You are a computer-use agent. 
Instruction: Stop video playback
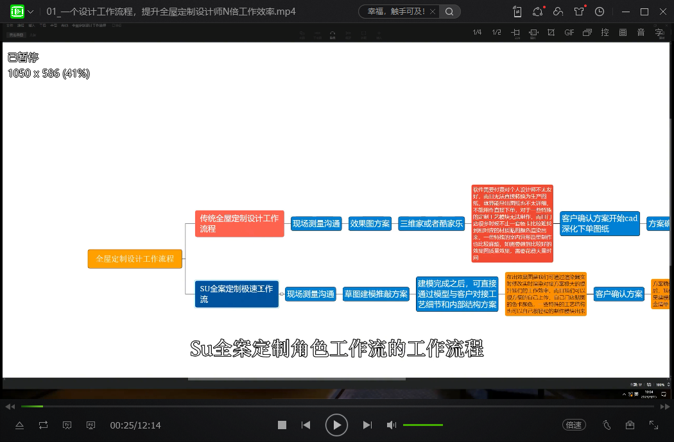pos(282,425)
